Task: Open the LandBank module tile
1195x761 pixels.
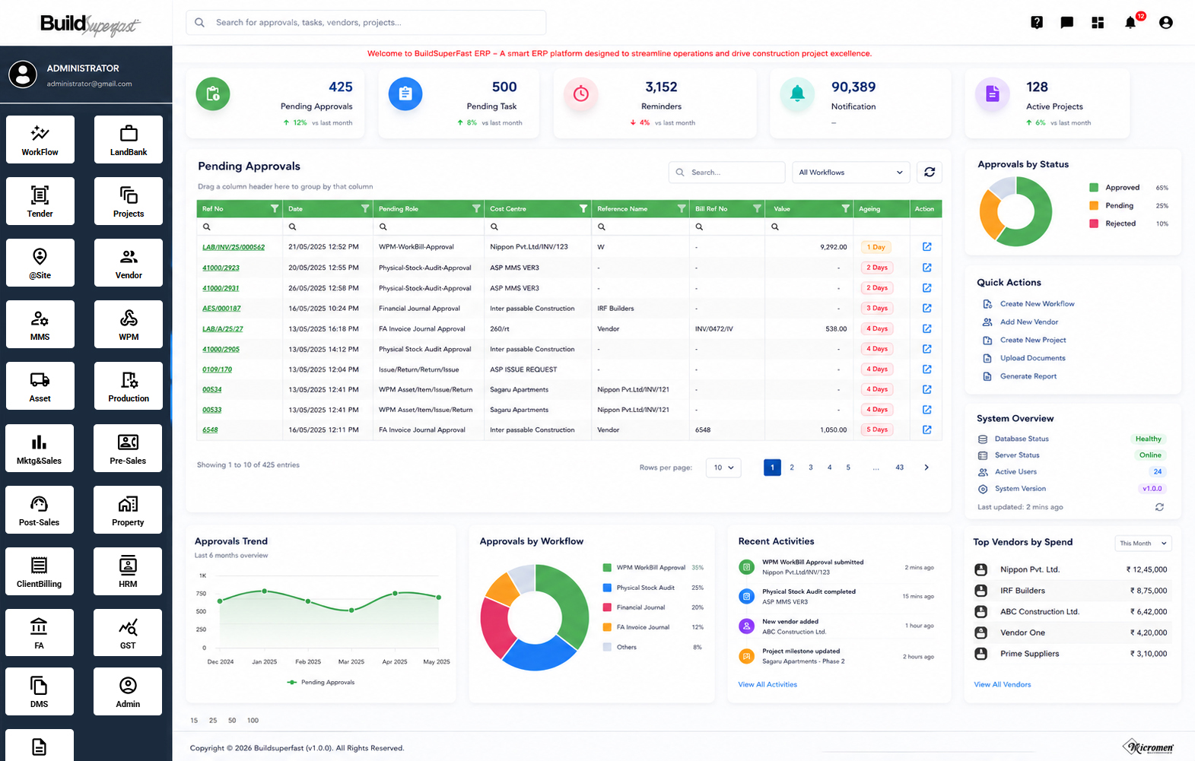Action: (129, 139)
